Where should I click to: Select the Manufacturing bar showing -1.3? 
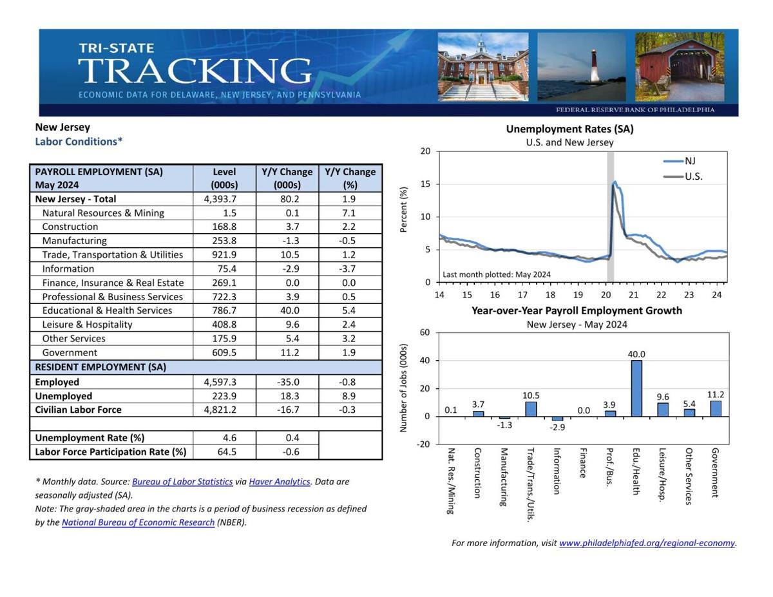click(x=505, y=419)
